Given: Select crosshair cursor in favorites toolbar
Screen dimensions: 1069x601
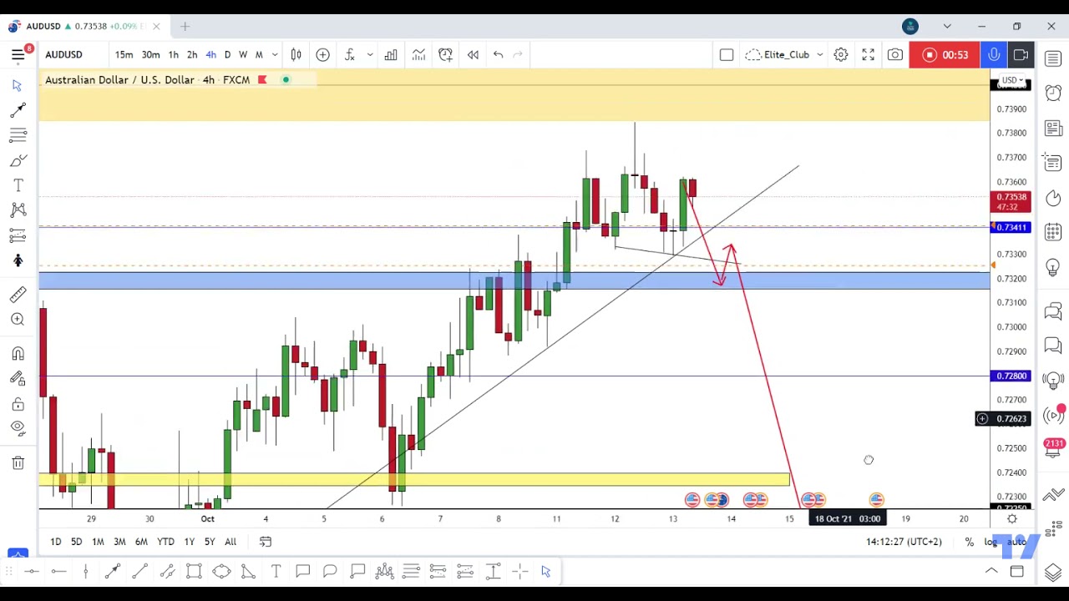Looking at the screenshot, I should coord(520,572).
